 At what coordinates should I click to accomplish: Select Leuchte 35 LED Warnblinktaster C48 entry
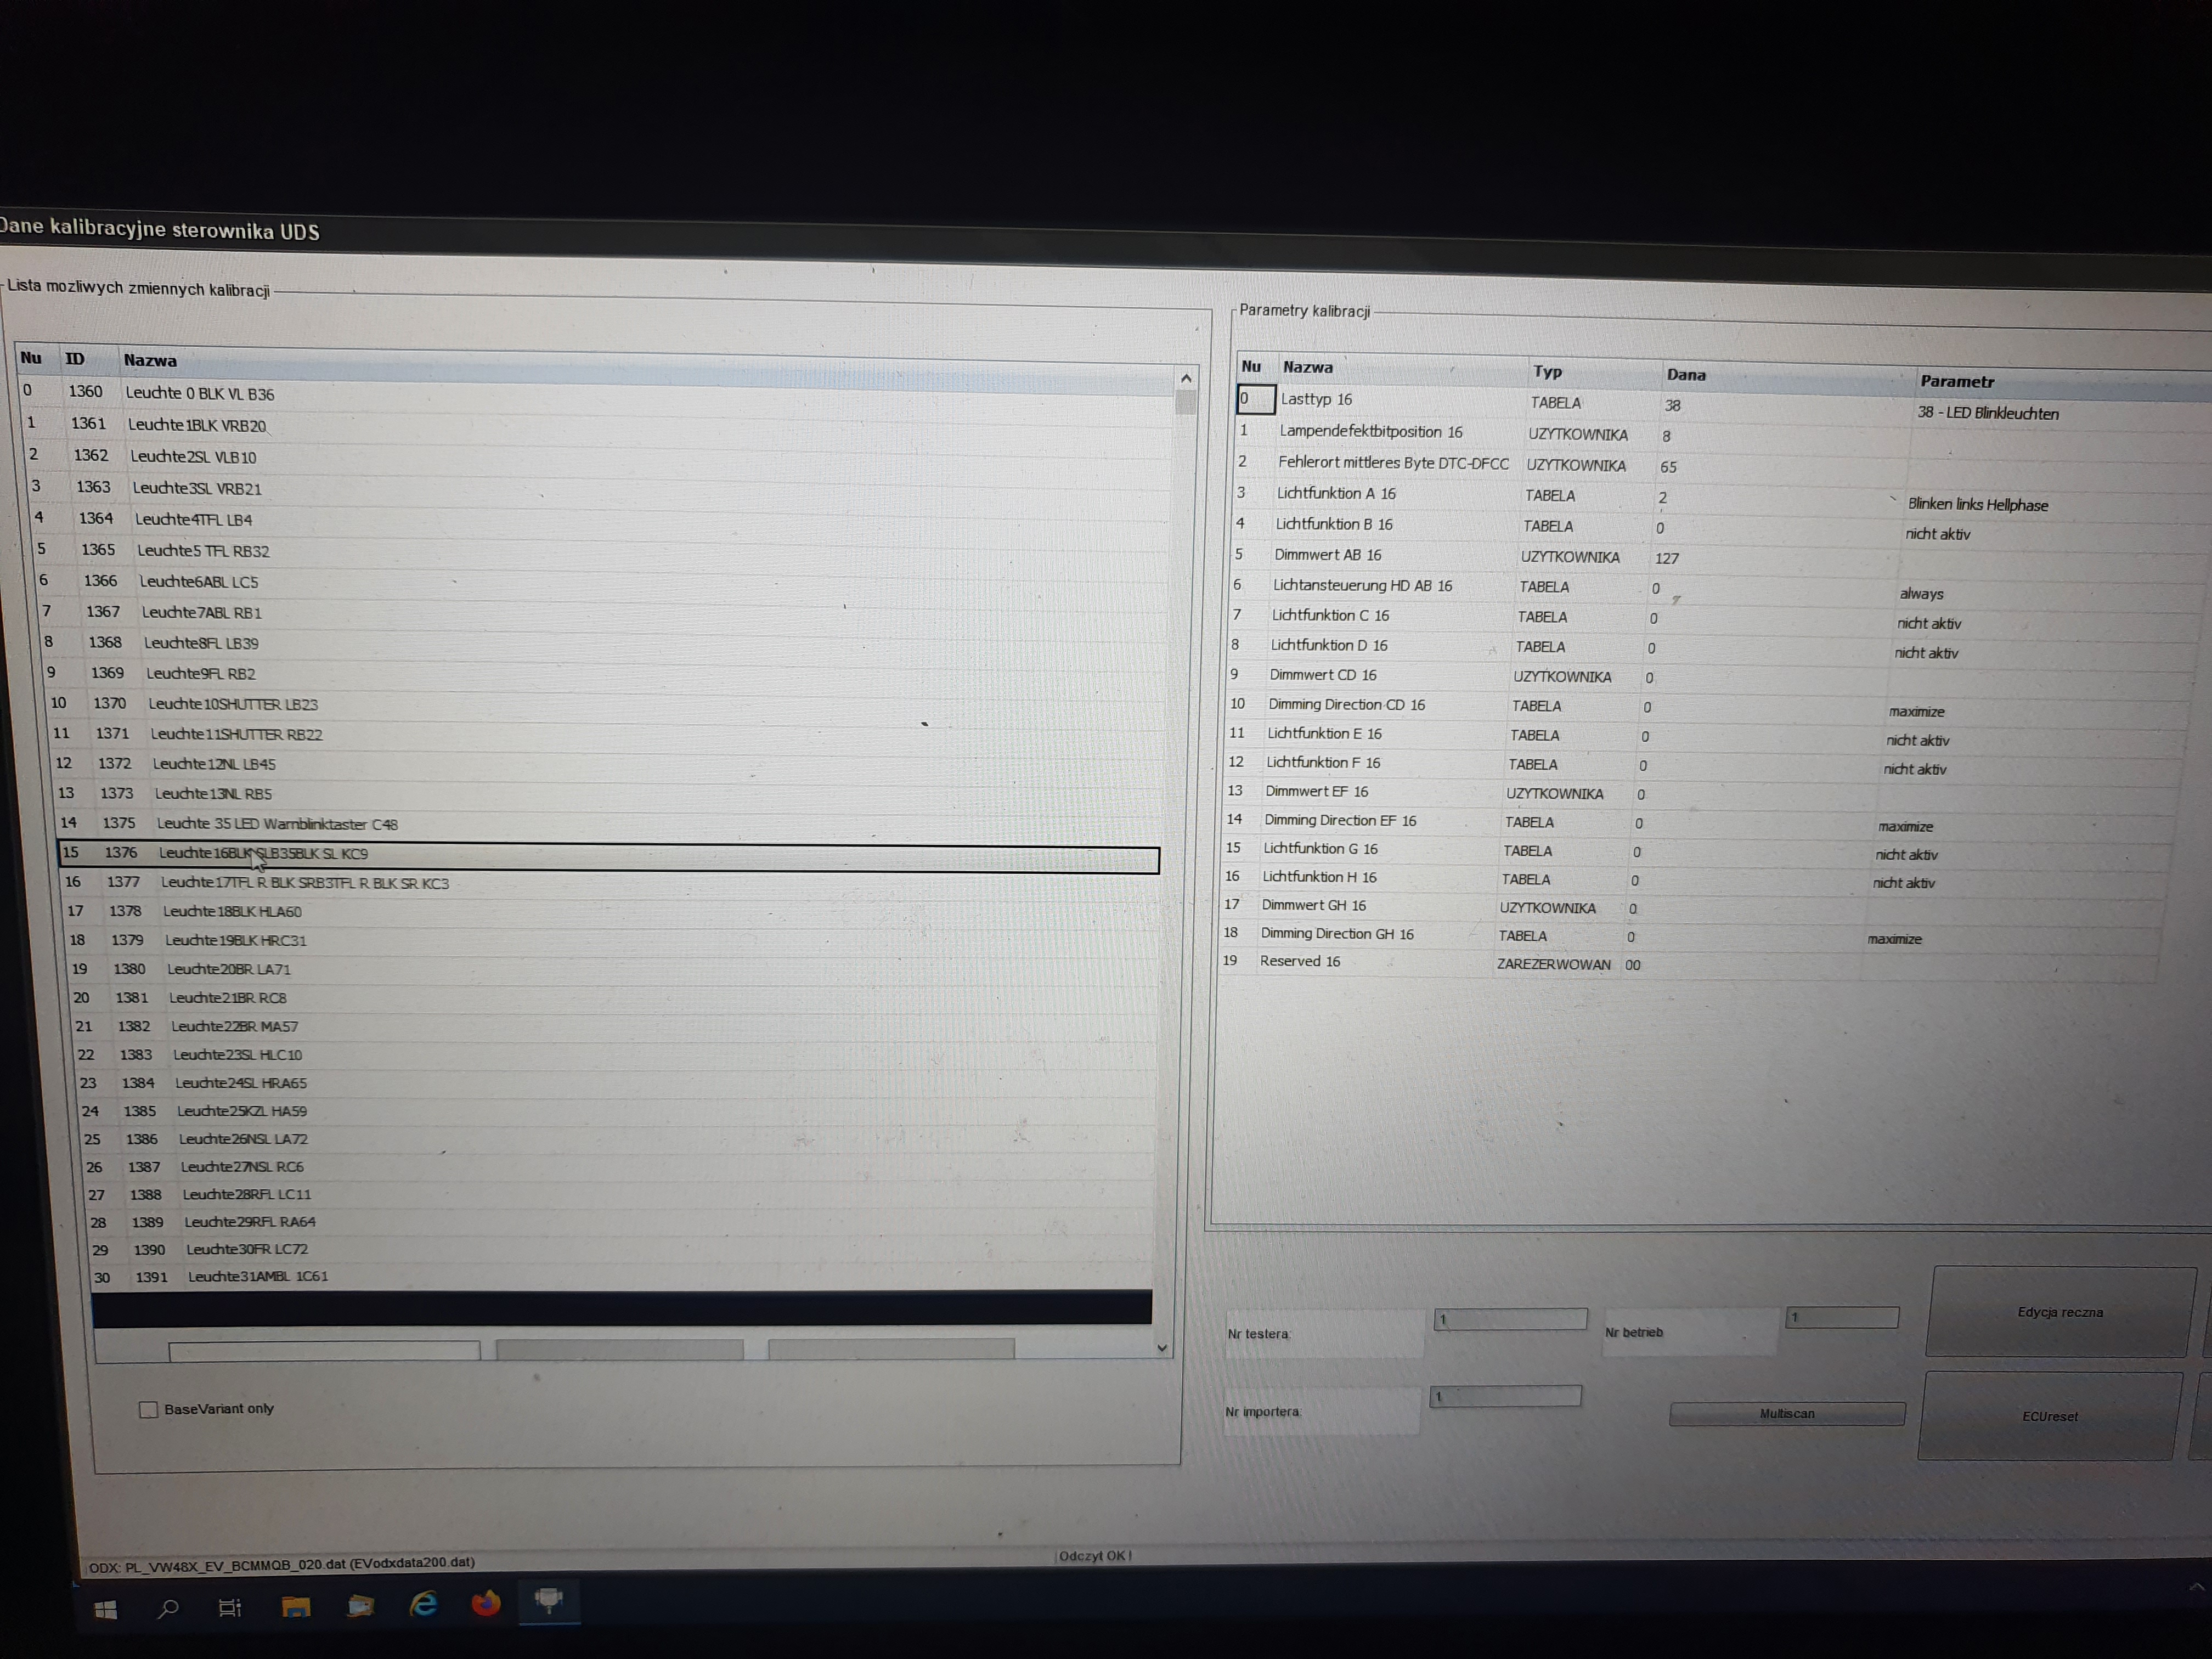click(277, 824)
